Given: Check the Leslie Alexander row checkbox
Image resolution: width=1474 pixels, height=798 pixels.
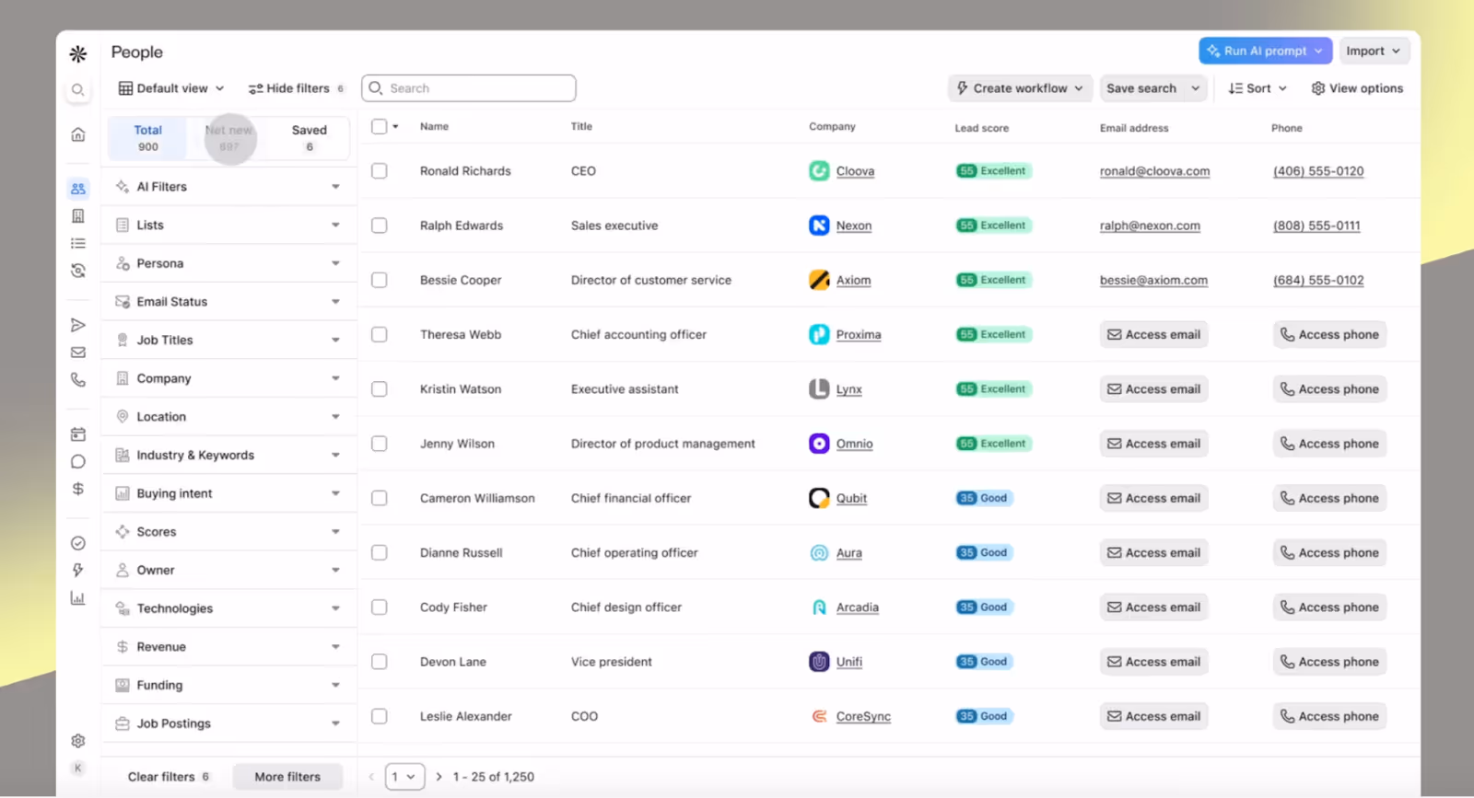Looking at the screenshot, I should tap(379, 716).
